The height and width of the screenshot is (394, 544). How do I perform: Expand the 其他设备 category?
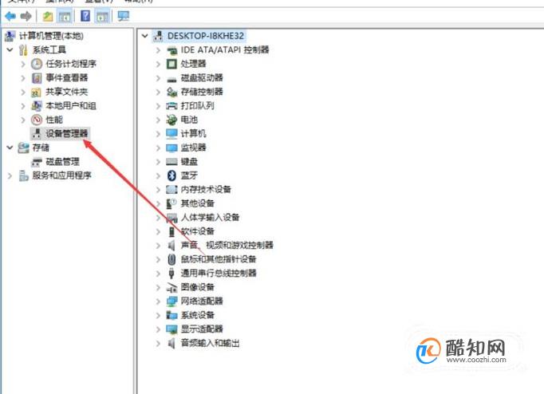coord(158,203)
